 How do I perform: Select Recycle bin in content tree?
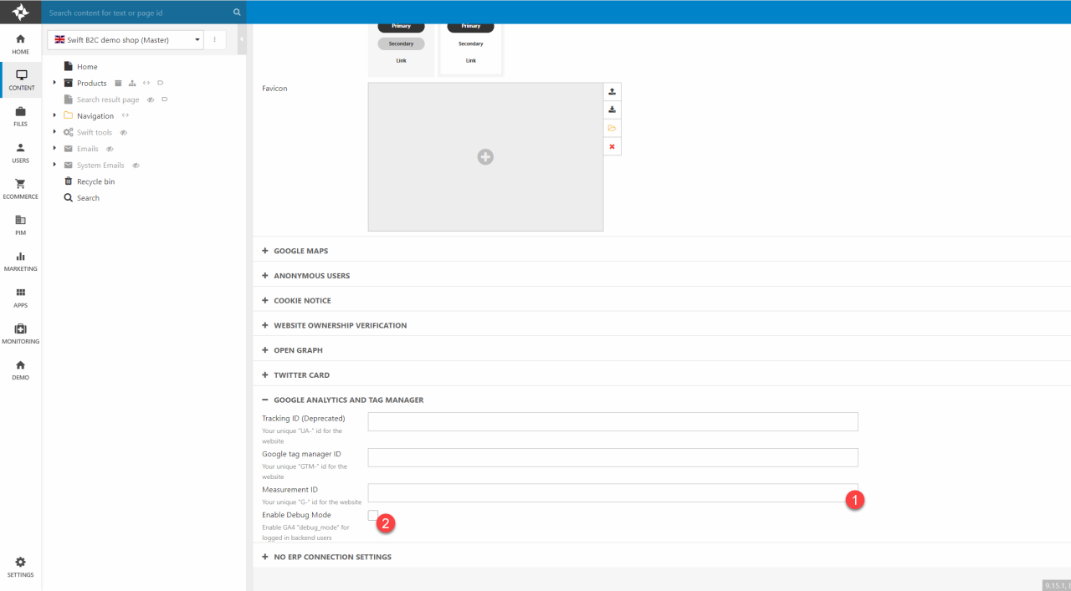click(95, 181)
